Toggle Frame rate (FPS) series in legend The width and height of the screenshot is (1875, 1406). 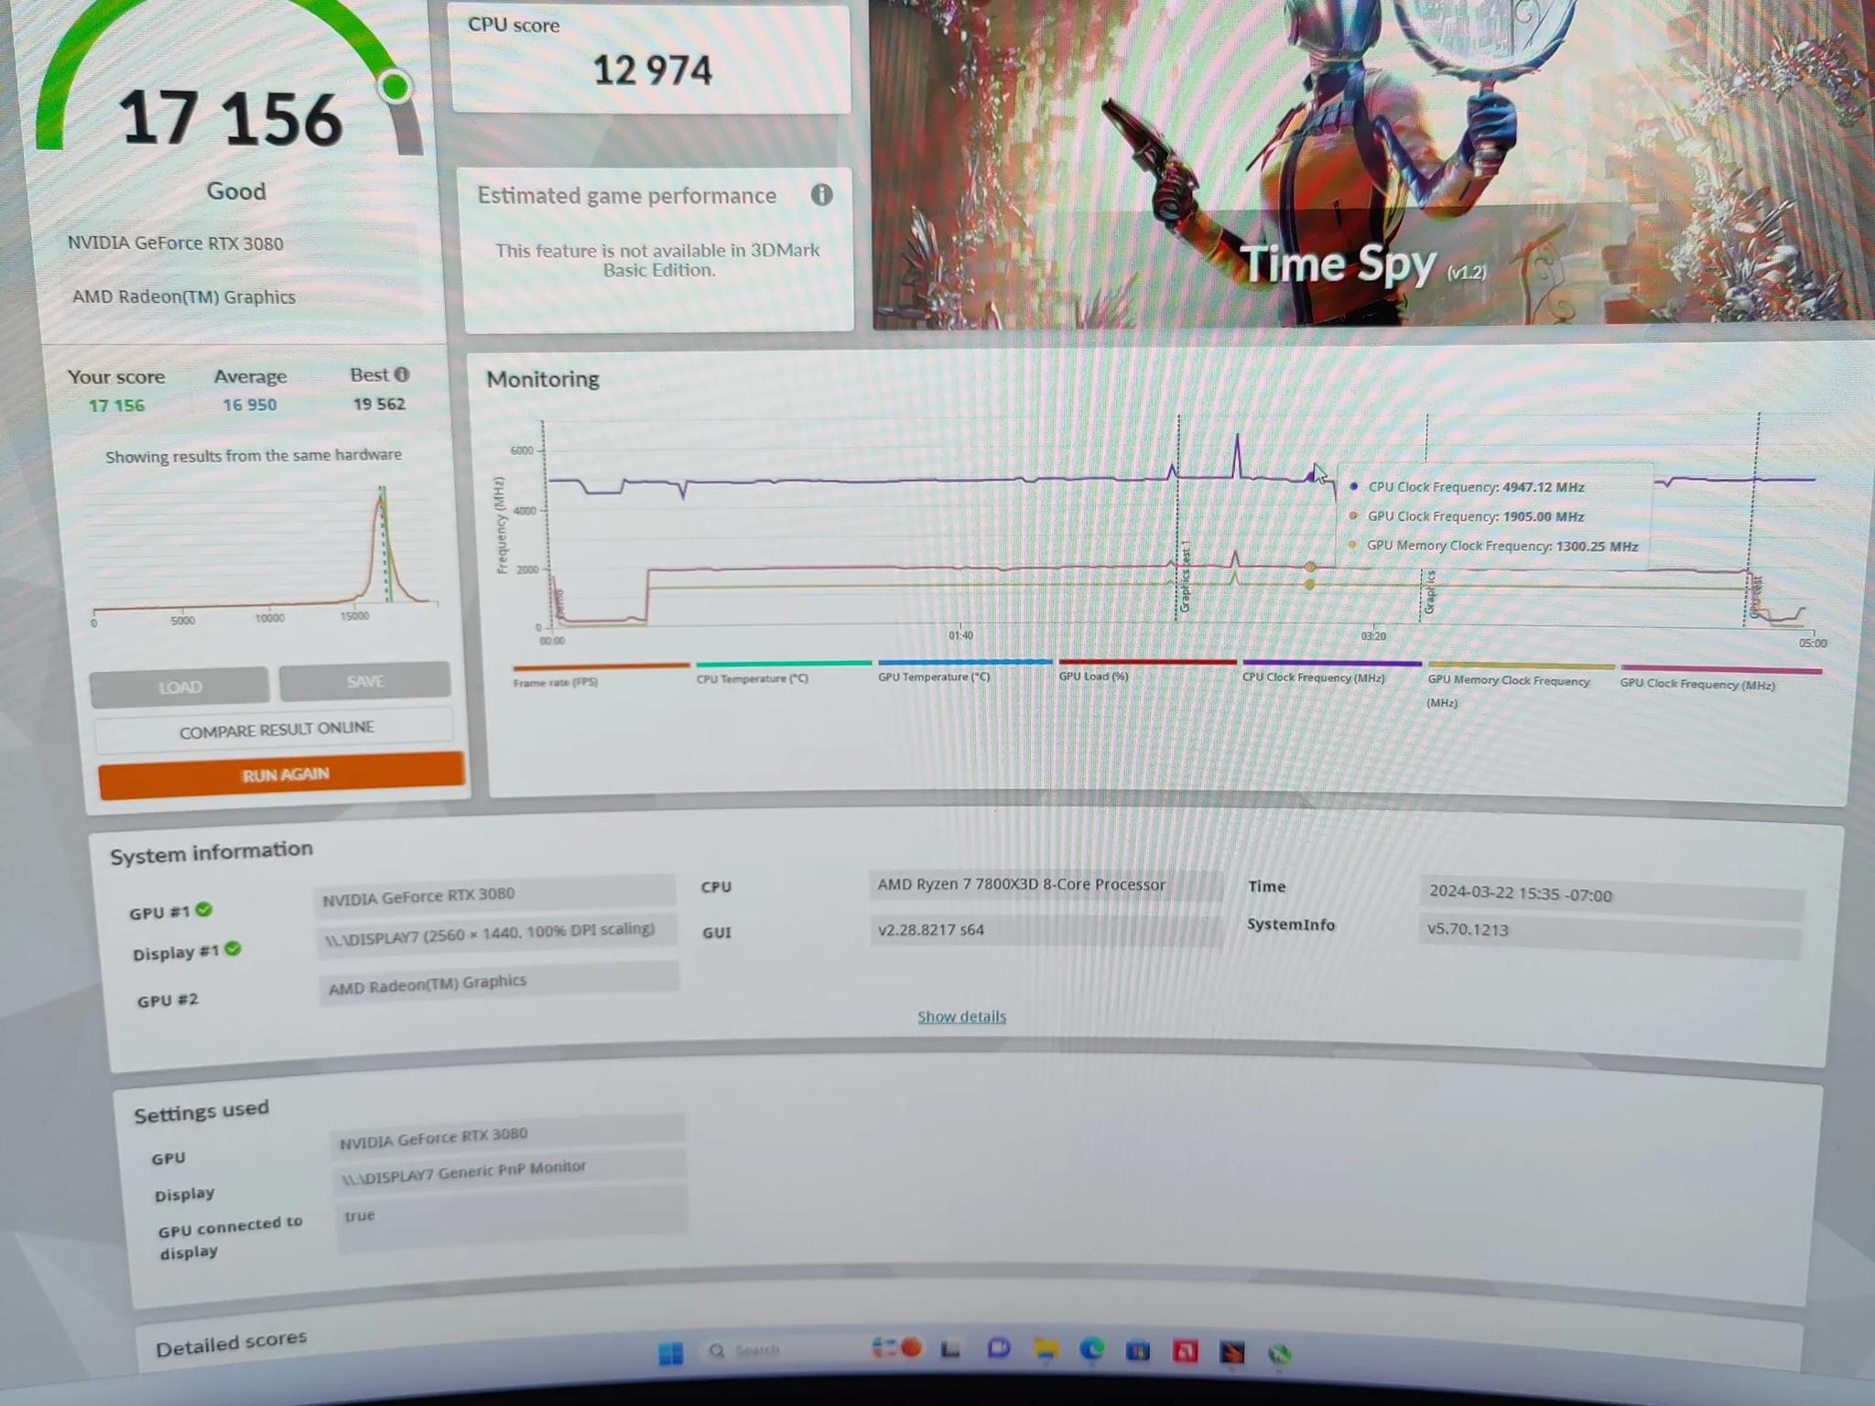tap(601, 675)
